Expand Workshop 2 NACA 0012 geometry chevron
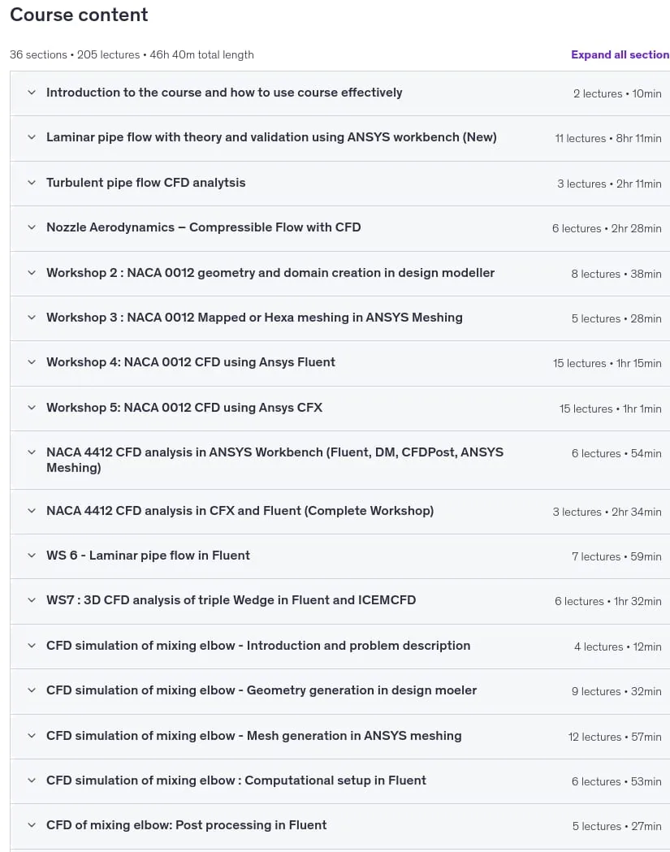The image size is (670, 852). [x=32, y=273]
